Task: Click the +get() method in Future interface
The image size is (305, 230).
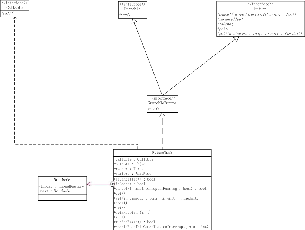Action: 223,29
